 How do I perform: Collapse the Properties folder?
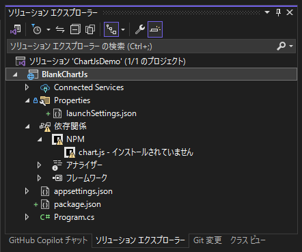[x=27, y=100]
